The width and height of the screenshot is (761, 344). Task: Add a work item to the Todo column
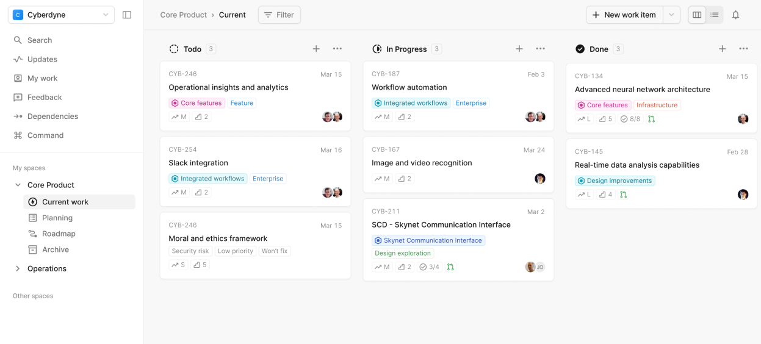click(316, 49)
